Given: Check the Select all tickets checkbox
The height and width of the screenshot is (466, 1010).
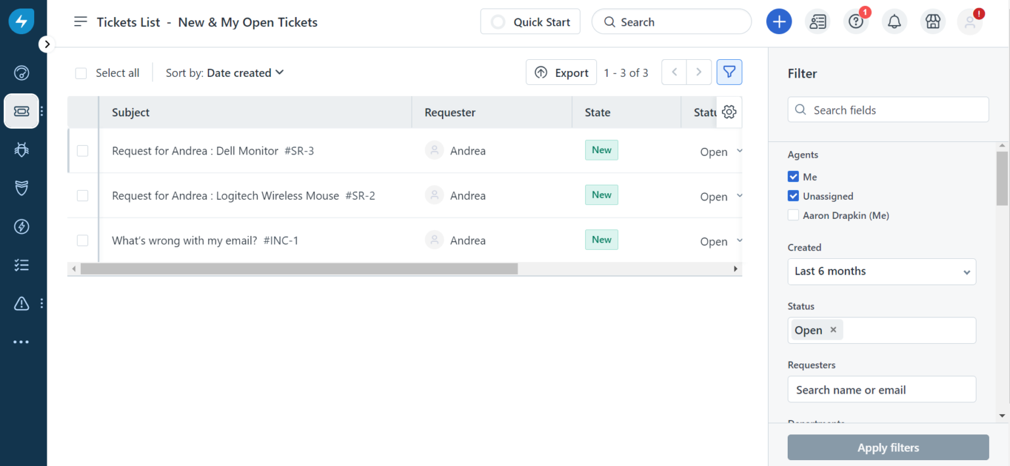Looking at the screenshot, I should click(81, 73).
